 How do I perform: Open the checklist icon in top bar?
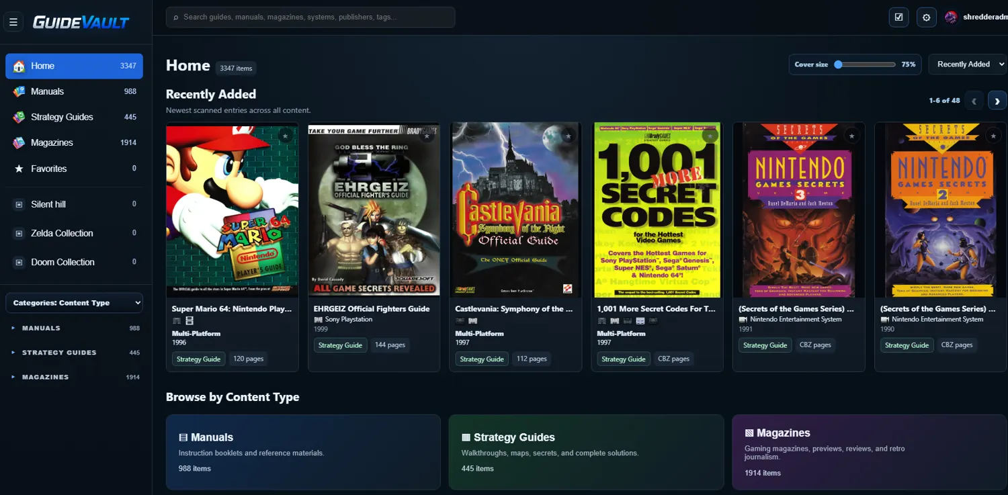coord(898,17)
